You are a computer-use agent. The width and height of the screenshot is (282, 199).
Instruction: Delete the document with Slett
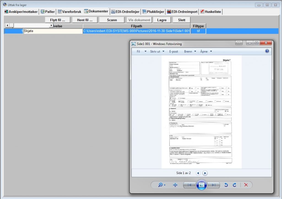tap(182, 20)
